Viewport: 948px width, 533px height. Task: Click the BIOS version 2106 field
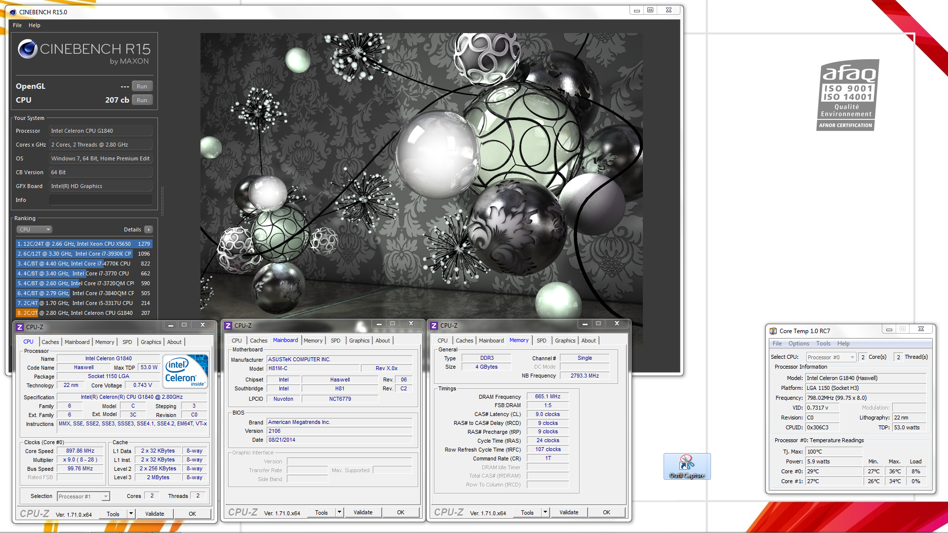pos(339,431)
